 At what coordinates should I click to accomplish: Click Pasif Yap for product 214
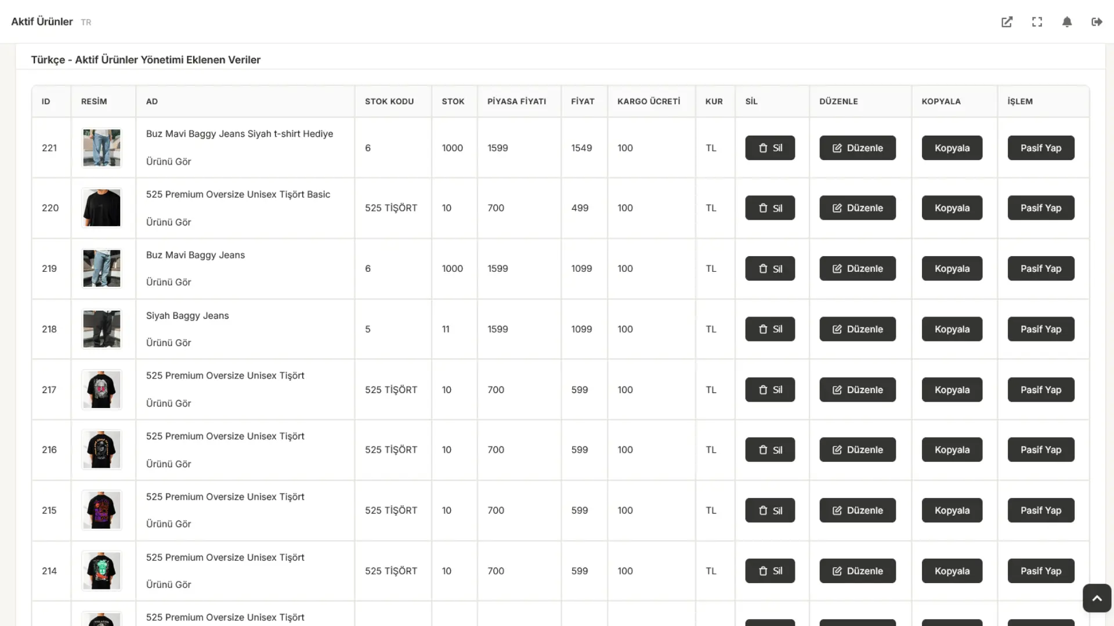(1041, 571)
